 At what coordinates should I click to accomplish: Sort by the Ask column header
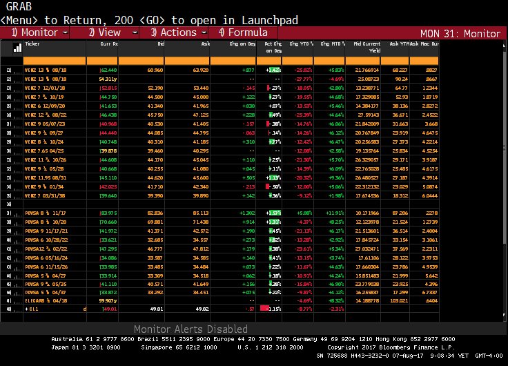point(206,44)
